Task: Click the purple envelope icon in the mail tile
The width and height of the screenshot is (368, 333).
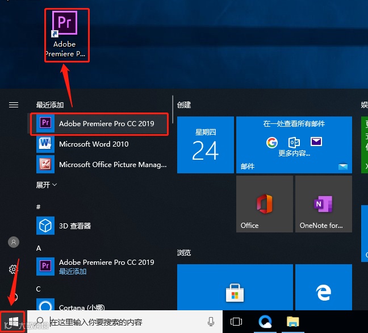Action: pyautogui.click(x=316, y=141)
